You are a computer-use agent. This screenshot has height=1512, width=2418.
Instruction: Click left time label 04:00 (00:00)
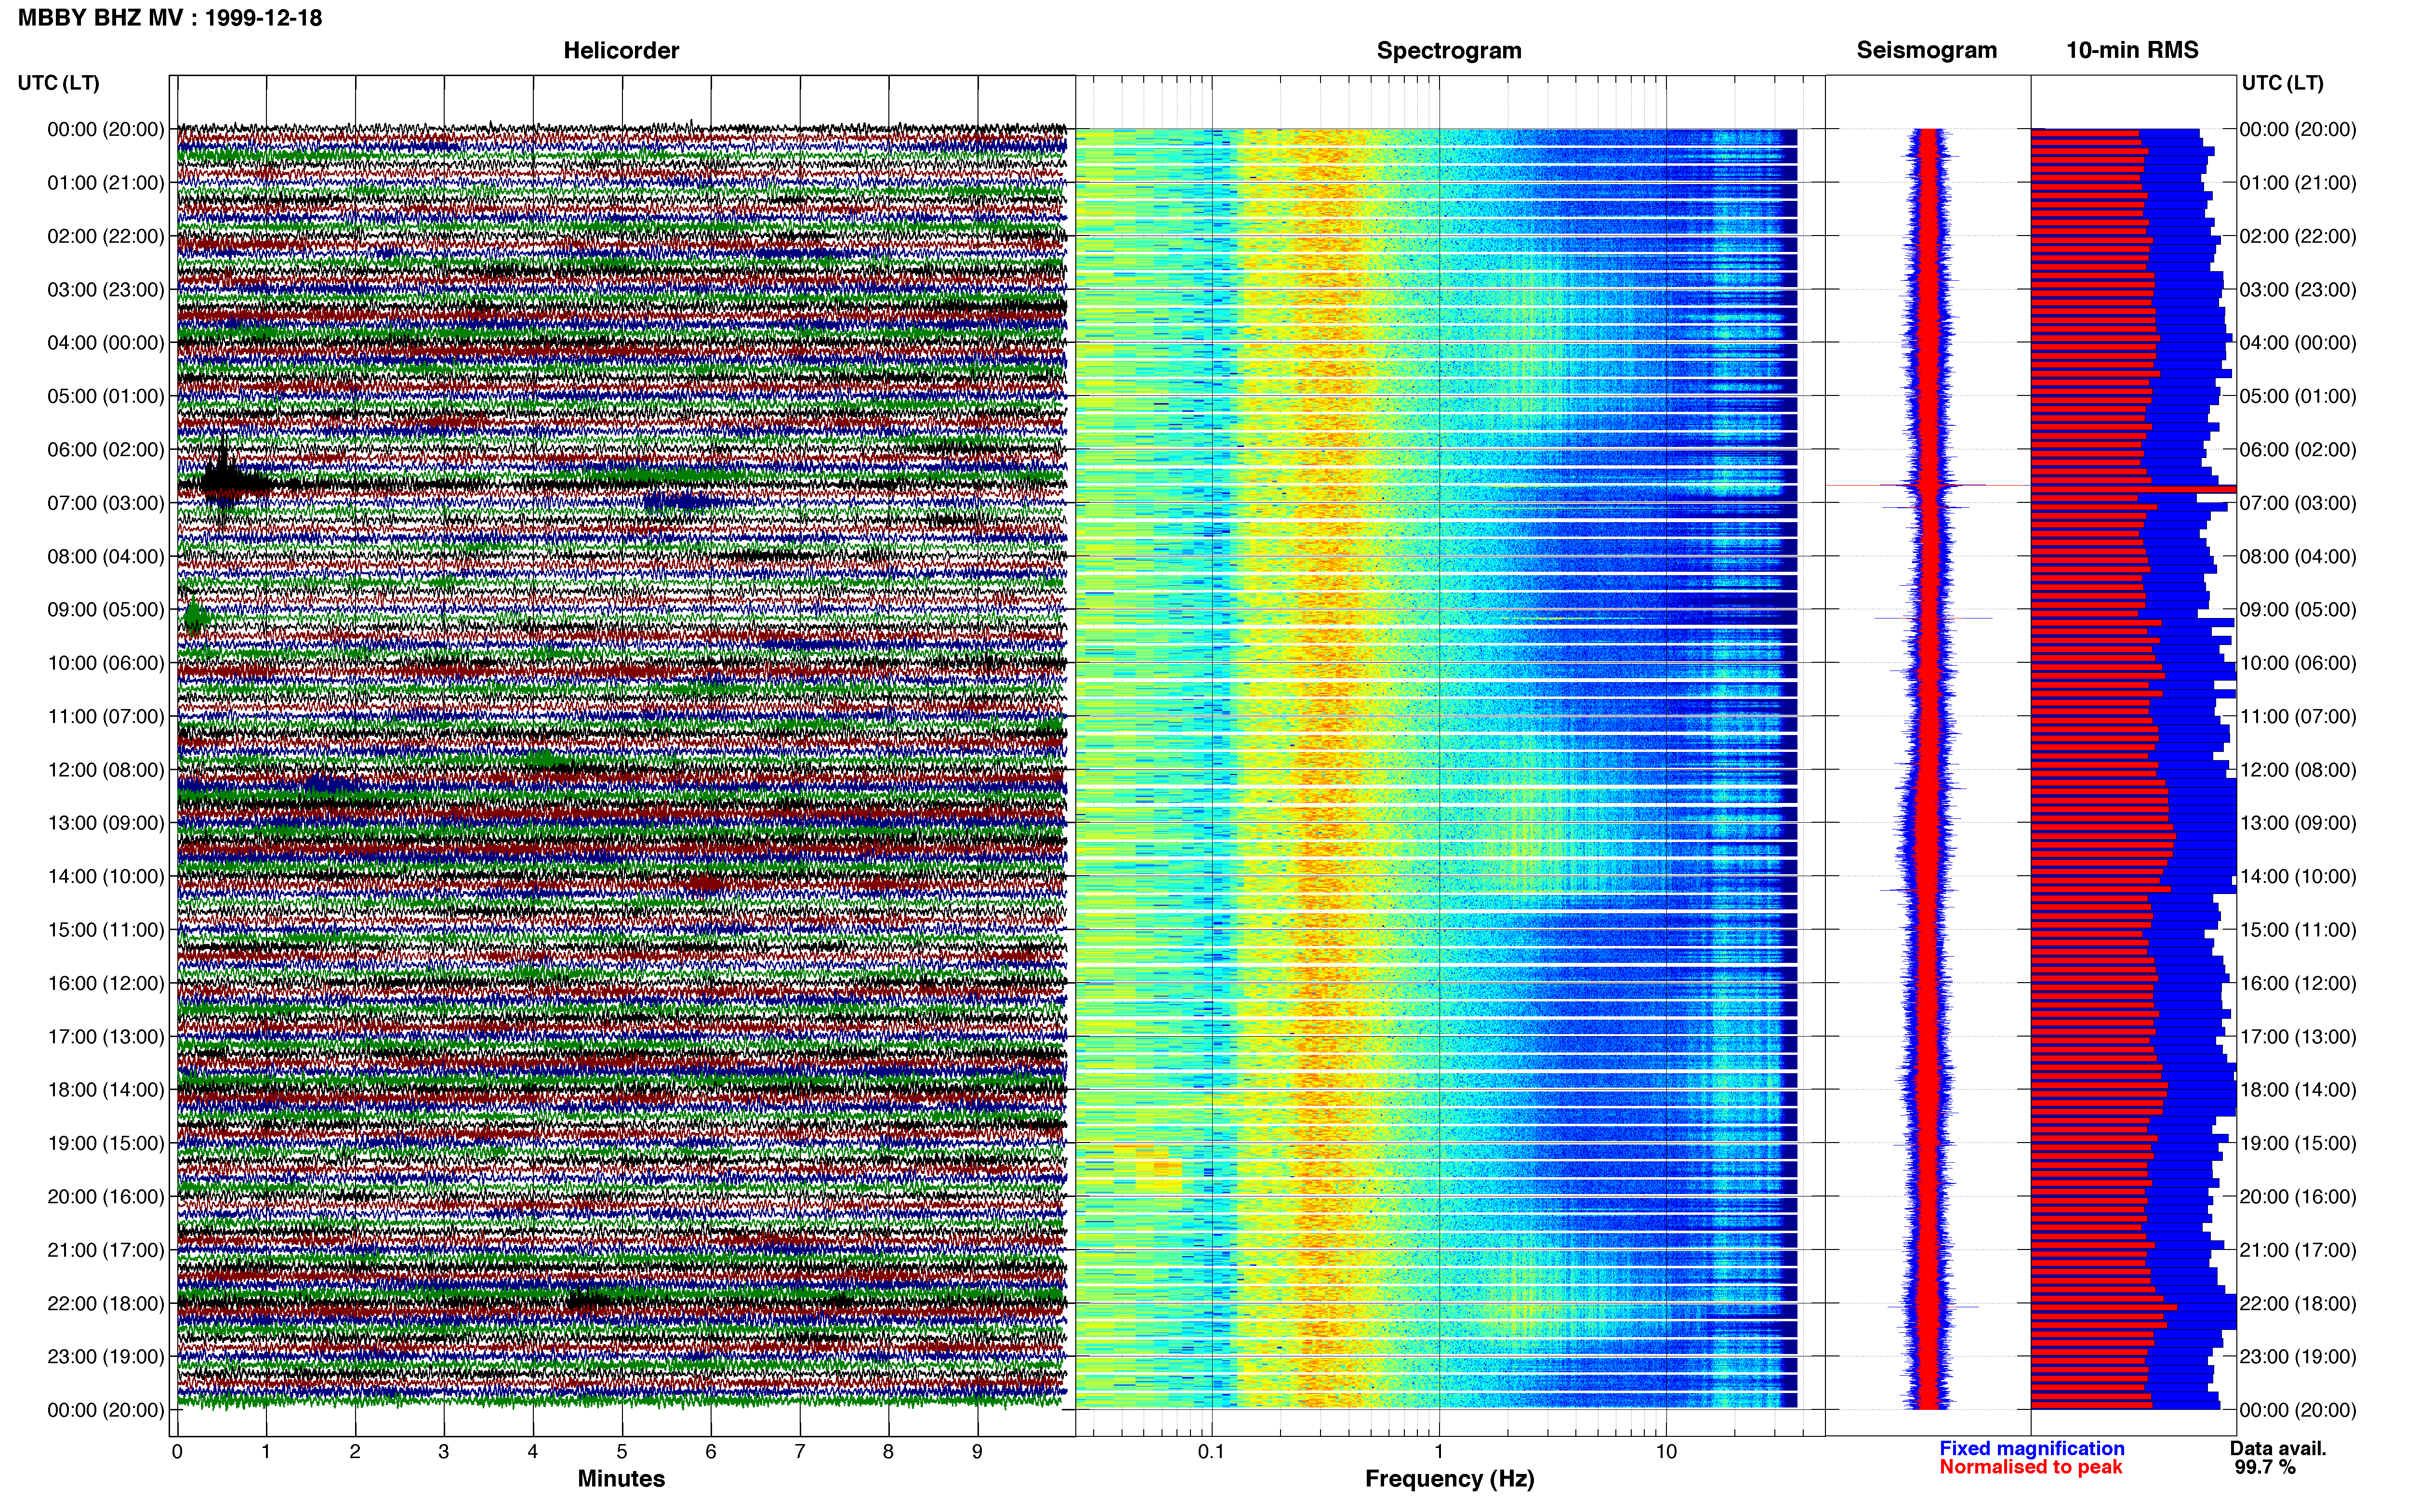[x=106, y=343]
